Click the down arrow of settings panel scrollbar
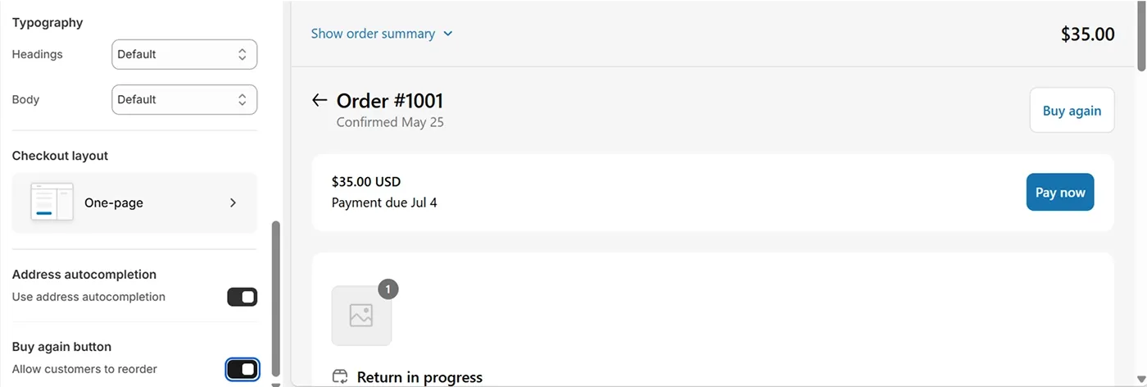The height and width of the screenshot is (387, 1147). 276,383
